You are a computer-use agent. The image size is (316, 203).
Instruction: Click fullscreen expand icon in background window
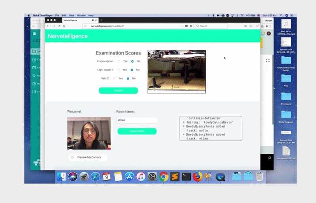(x=268, y=61)
